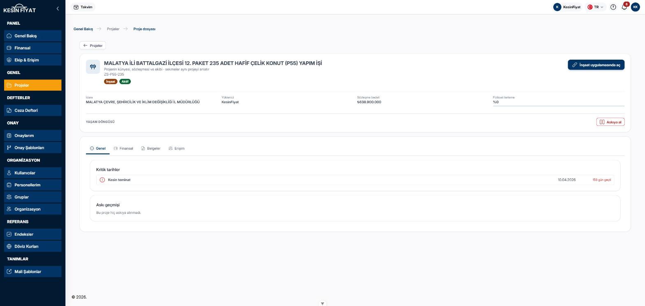Open Onaylarım sidebar item
The image size is (645, 306).
pyautogui.click(x=33, y=135)
